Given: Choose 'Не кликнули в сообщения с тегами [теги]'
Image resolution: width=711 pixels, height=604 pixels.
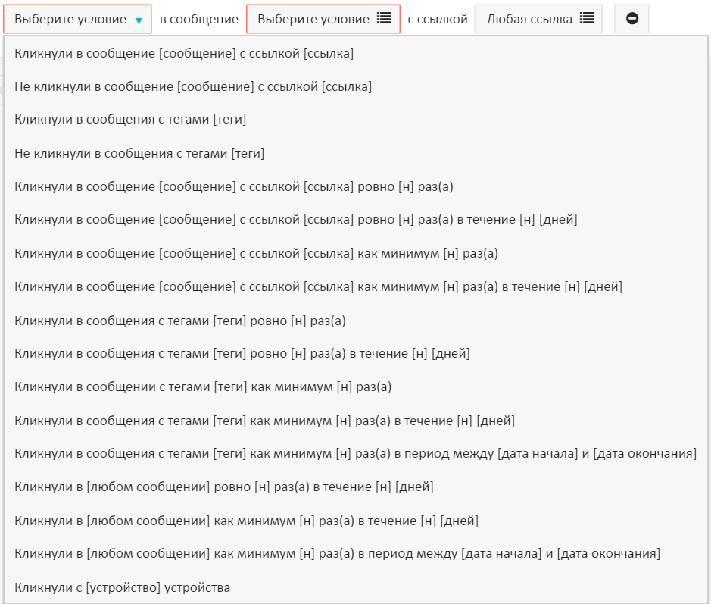Looking at the screenshot, I should click(x=139, y=154).
